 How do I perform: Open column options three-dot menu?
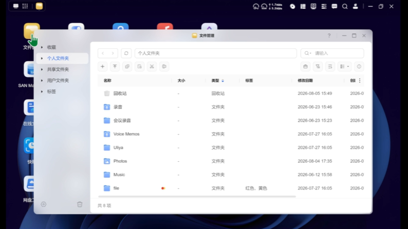point(360,81)
